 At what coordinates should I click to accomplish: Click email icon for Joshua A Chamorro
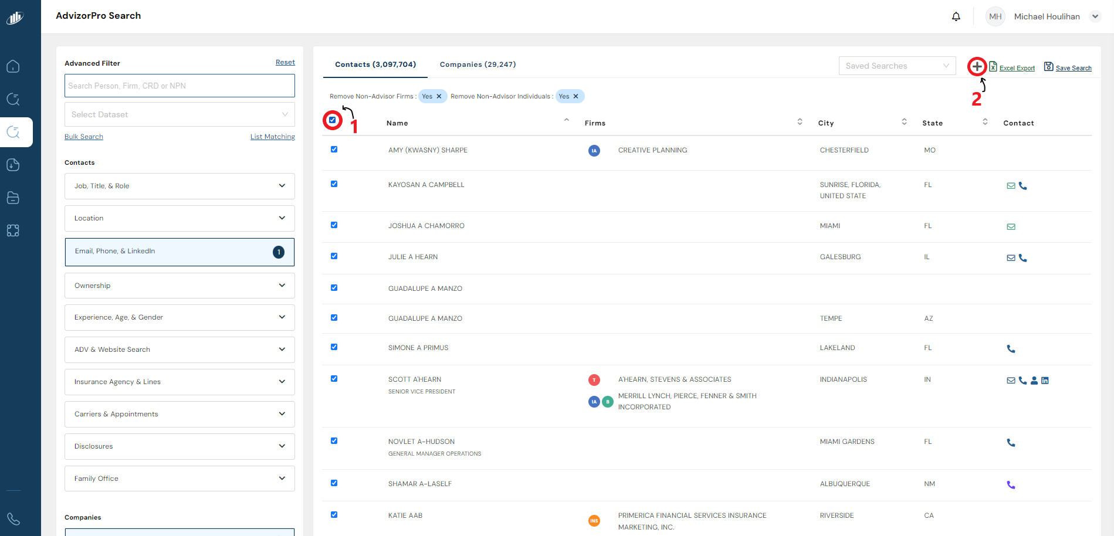[x=1011, y=227]
